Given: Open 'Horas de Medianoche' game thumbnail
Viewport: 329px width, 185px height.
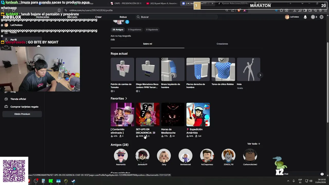Looking at the screenshot, I should coord(173,115).
